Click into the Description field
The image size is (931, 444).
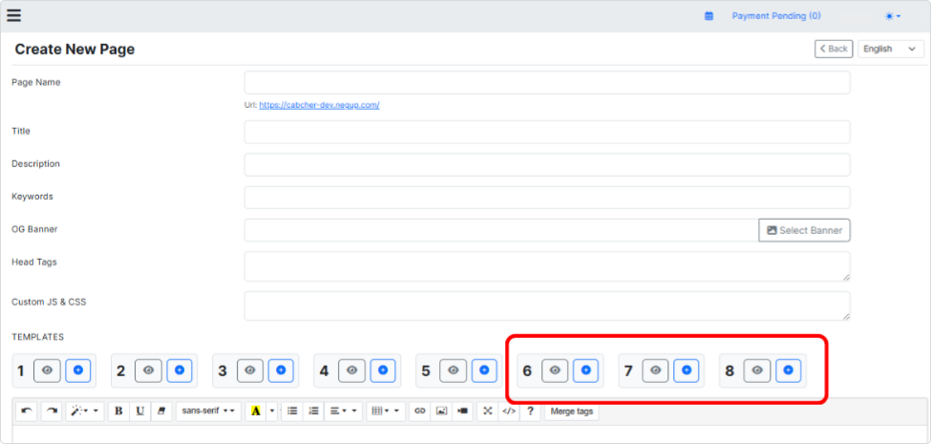pos(547,164)
